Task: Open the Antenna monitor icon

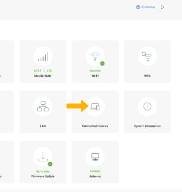Action: [x=95, y=157]
